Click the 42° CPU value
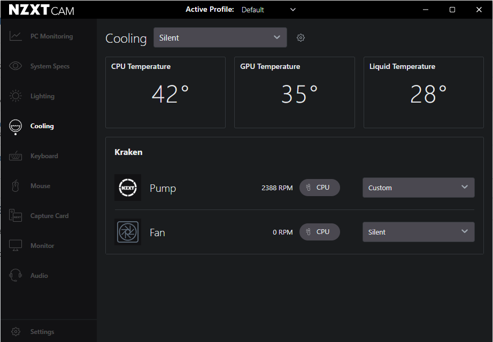This screenshot has width=493, height=342. tap(170, 94)
